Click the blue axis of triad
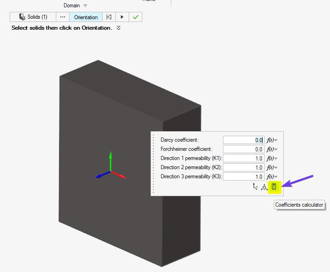Screen dimensions: 330x272 point(103,175)
